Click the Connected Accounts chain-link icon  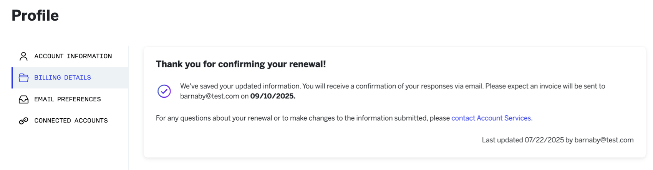23,121
